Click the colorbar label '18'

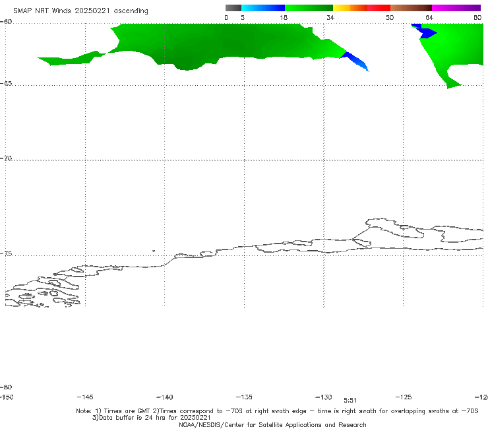[283, 17]
